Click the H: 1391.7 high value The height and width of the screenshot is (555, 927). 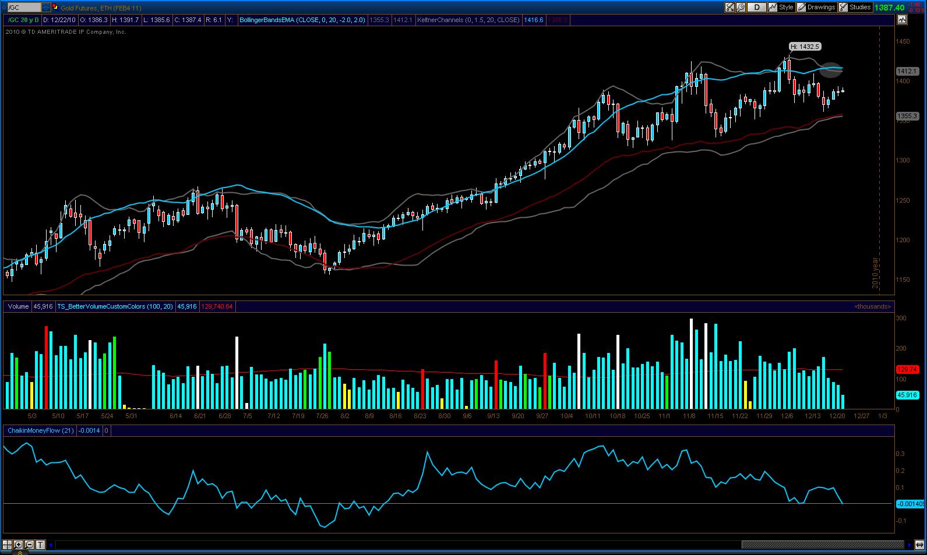click(x=126, y=20)
